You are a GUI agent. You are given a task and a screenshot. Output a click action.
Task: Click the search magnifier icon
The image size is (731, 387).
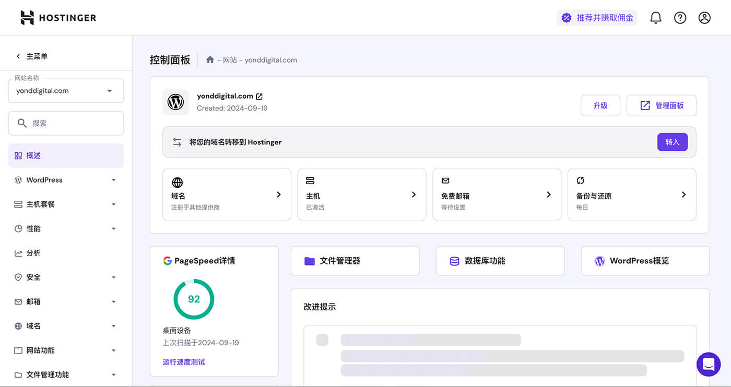coord(22,123)
